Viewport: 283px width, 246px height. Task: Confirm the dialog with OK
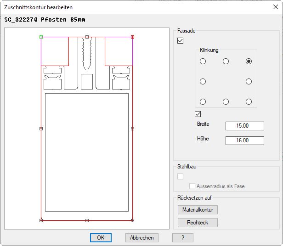click(101, 238)
